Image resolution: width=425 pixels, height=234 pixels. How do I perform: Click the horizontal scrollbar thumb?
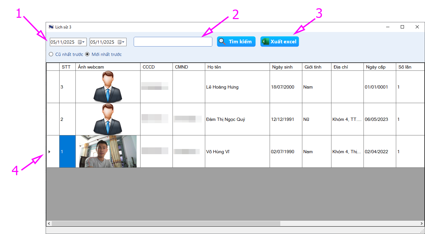tap(166, 223)
